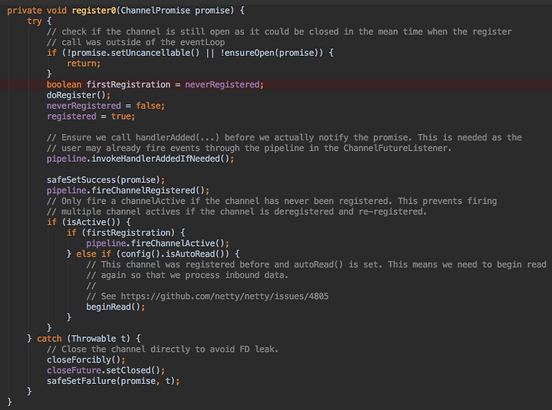Click the safeSetSuccess(promise) call
Image resolution: width=552 pixels, height=410 pixels.
pos(106,180)
